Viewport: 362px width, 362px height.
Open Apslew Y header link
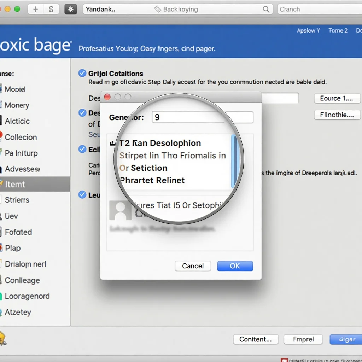point(308,30)
